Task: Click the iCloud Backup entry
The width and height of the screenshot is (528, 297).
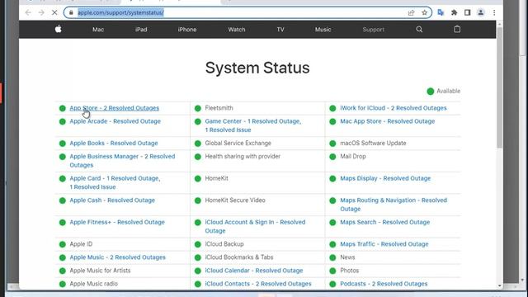Action: pos(224,244)
